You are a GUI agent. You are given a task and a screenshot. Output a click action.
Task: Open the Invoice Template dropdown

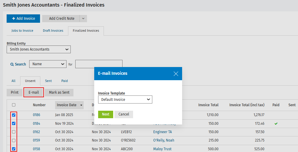pyautogui.click(x=125, y=100)
